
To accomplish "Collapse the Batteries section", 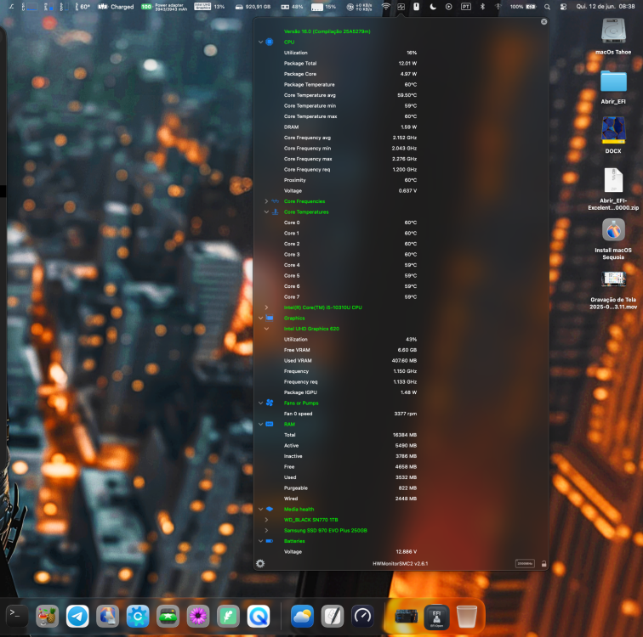I will [x=260, y=541].
